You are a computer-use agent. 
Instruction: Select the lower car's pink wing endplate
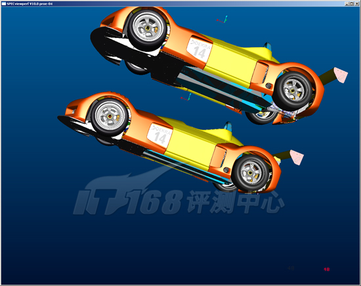[x=297, y=157]
